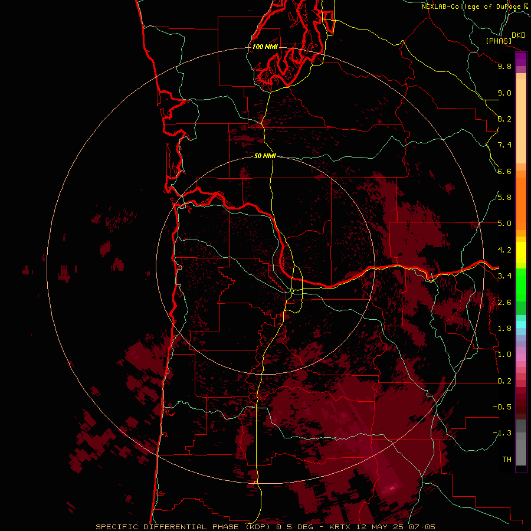Click the bright yellow segment of color scale
Screen dimensions: 531x531
[x=521, y=253]
